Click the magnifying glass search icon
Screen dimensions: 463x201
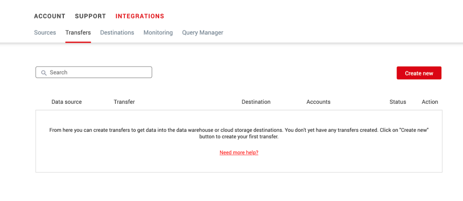(44, 72)
